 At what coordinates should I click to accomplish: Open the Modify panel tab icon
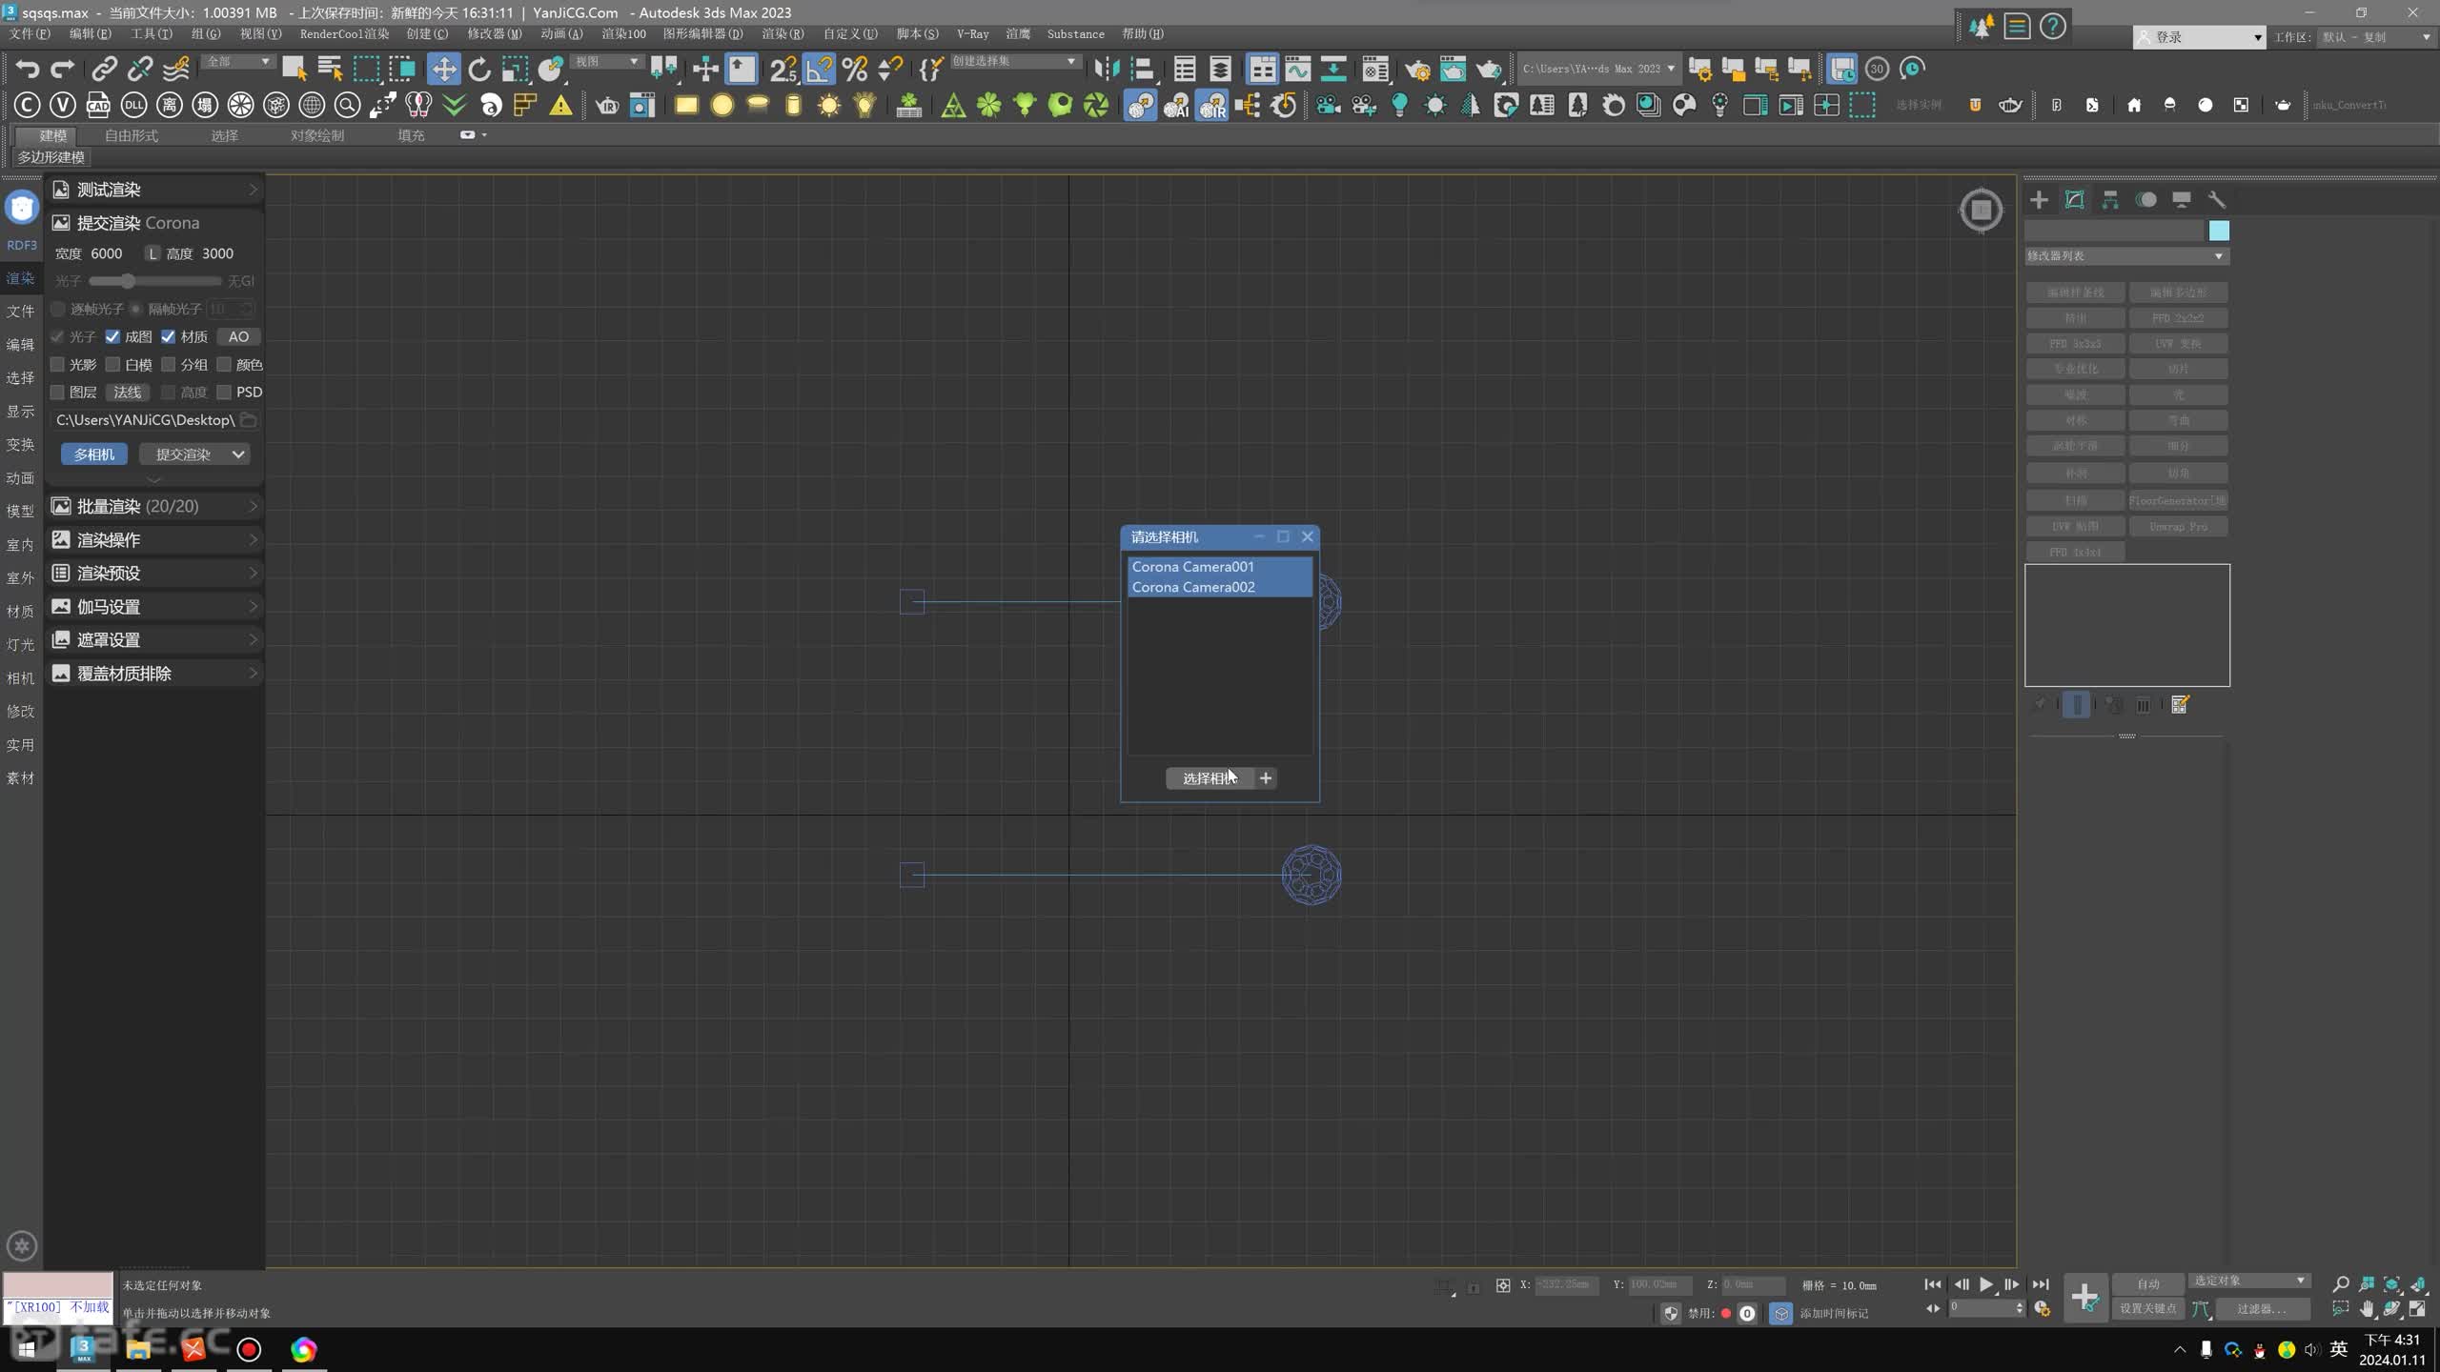2075,199
